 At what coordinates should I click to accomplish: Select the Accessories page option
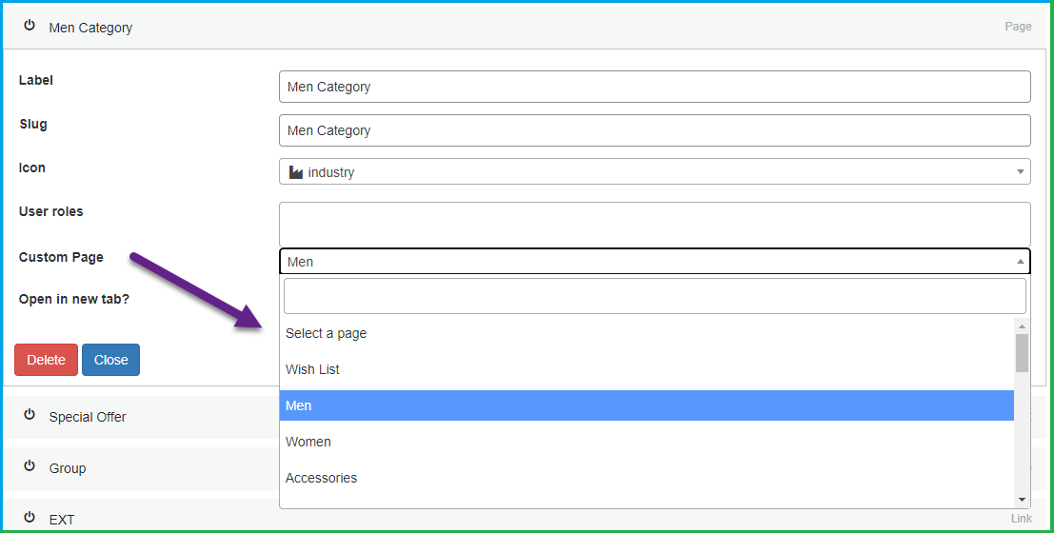pos(321,478)
